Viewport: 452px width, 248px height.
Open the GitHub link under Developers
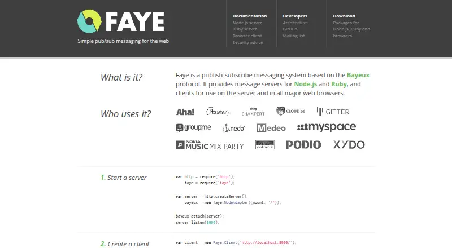pos(290,29)
